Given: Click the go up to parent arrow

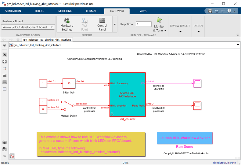Looking at the screenshot, I should click(x=18, y=39).
